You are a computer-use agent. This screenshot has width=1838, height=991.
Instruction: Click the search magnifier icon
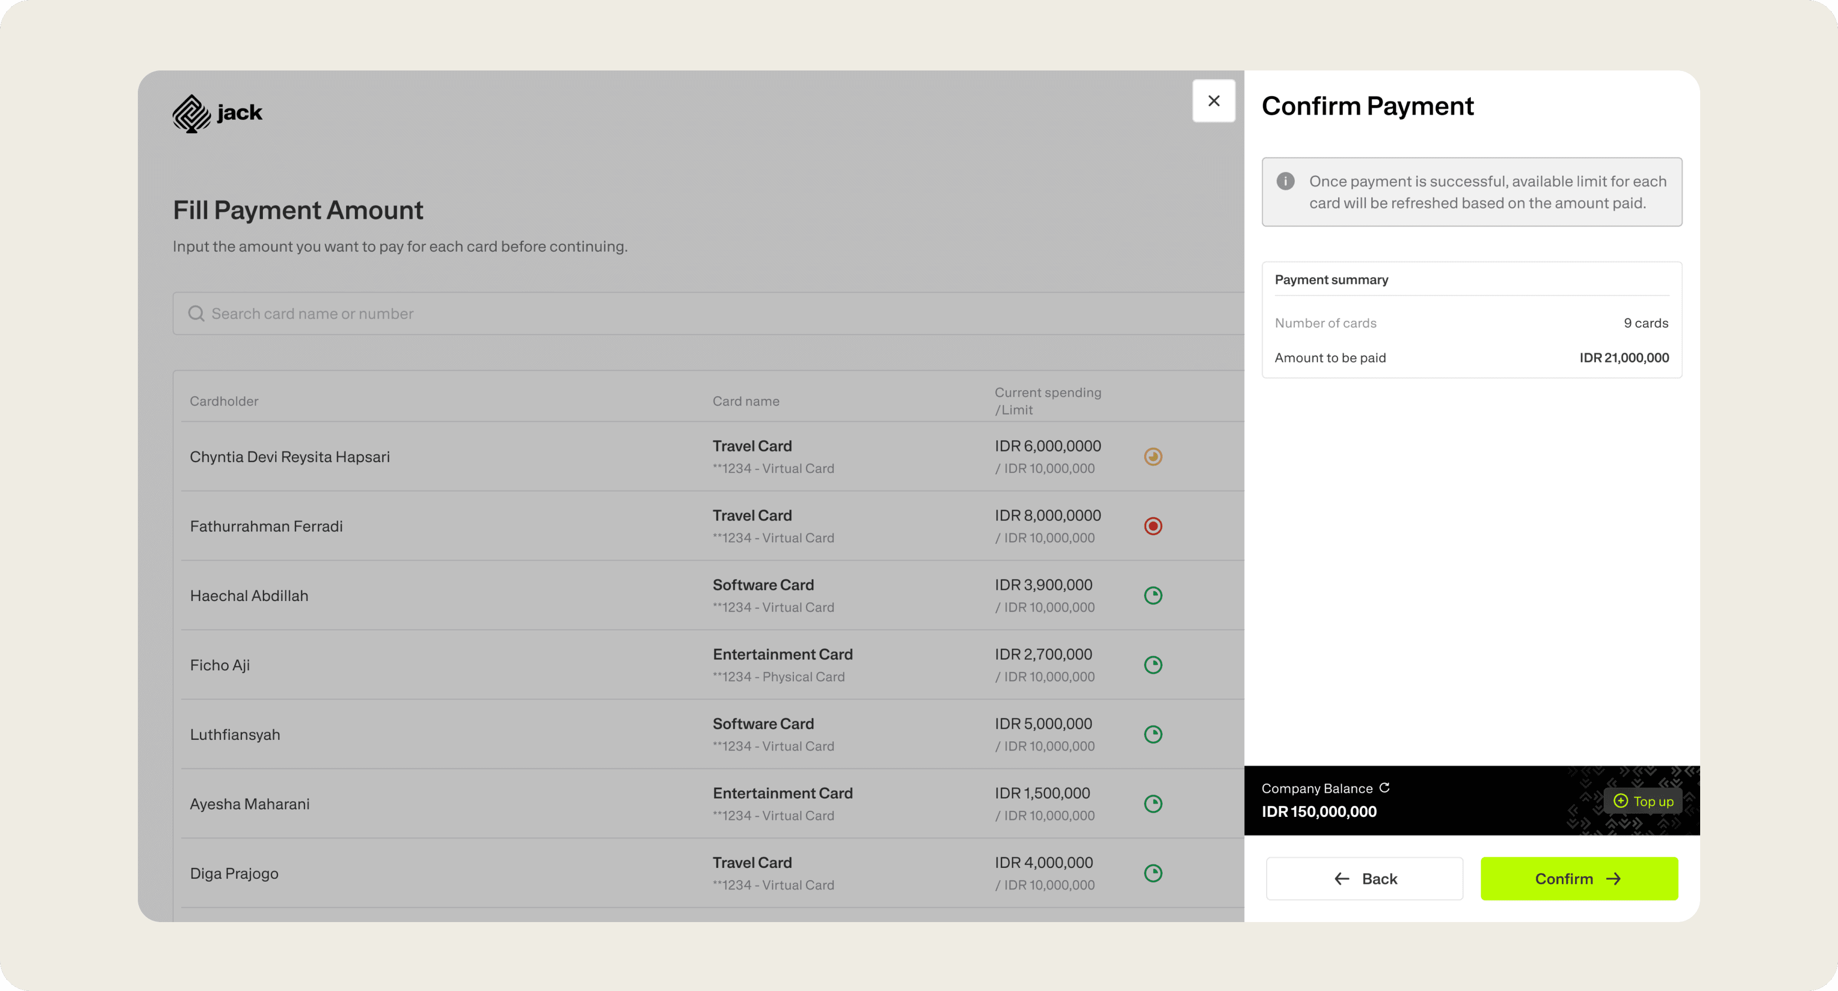coord(196,314)
